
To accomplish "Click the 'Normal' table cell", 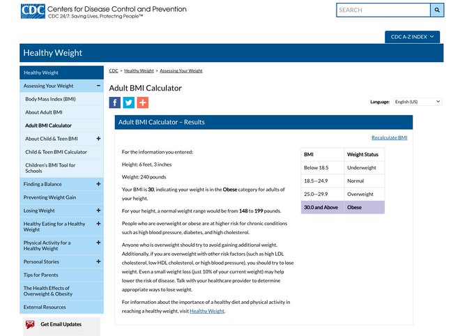I will [x=365, y=181].
